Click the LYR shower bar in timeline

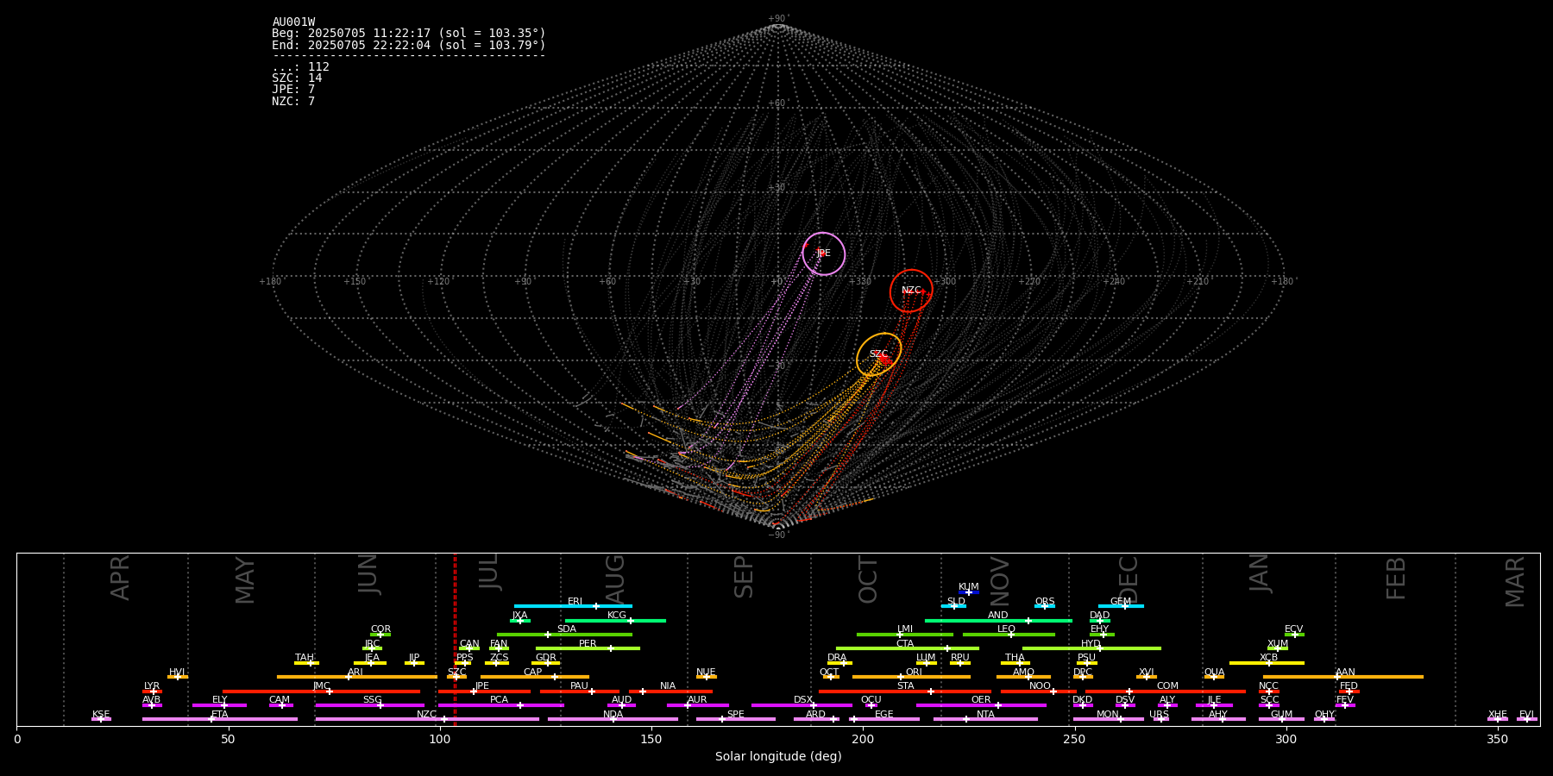pyautogui.click(x=152, y=692)
